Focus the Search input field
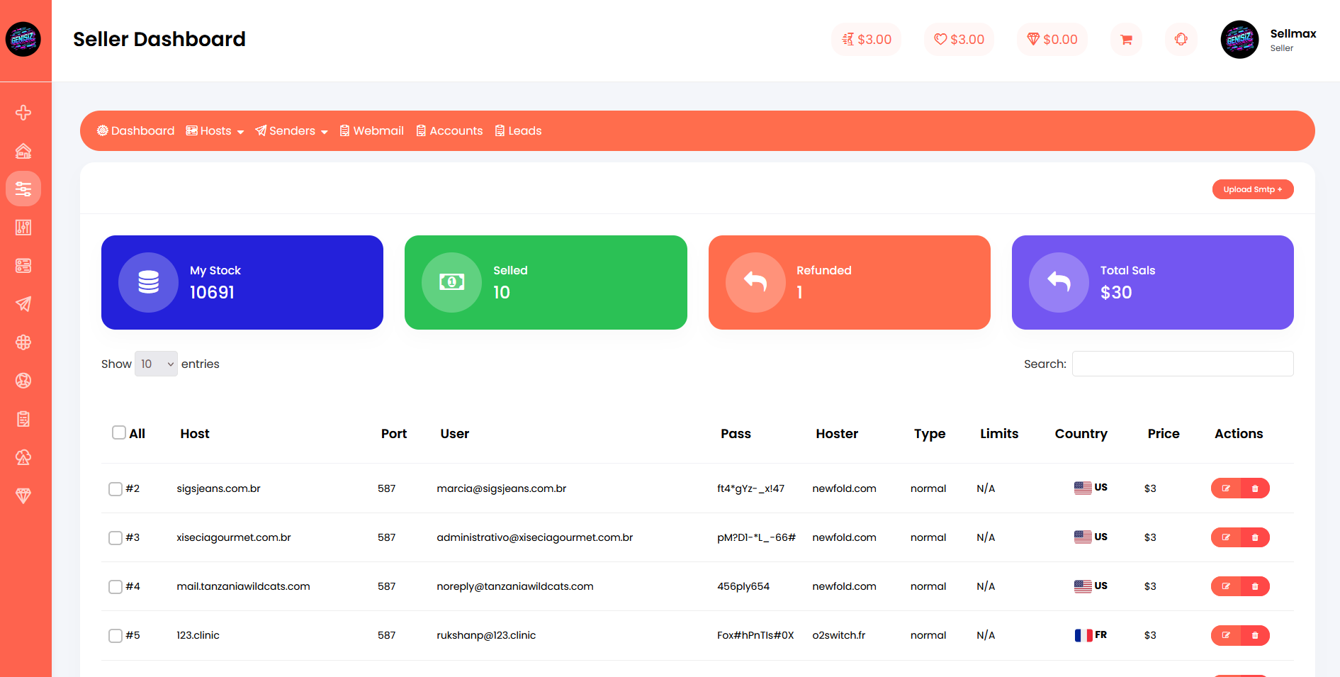Screen dimensions: 1340x677 pos(1183,364)
